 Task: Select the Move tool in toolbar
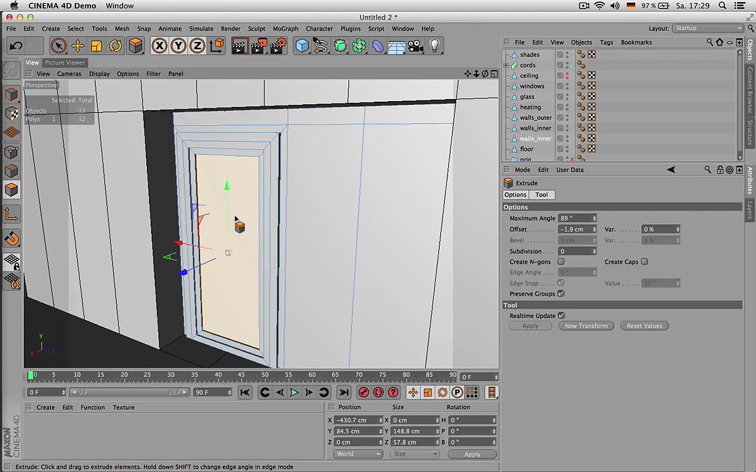pyautogui.click(x=77, y=46)
